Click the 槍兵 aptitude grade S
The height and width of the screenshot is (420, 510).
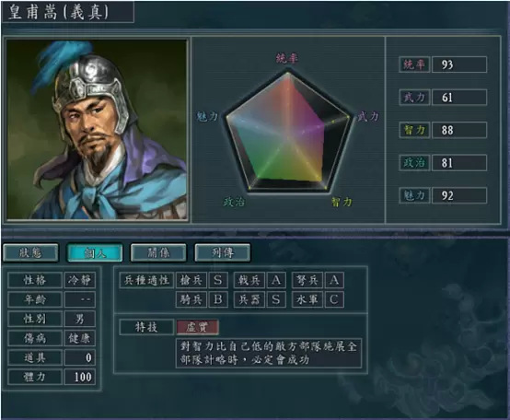pos(218,280)
